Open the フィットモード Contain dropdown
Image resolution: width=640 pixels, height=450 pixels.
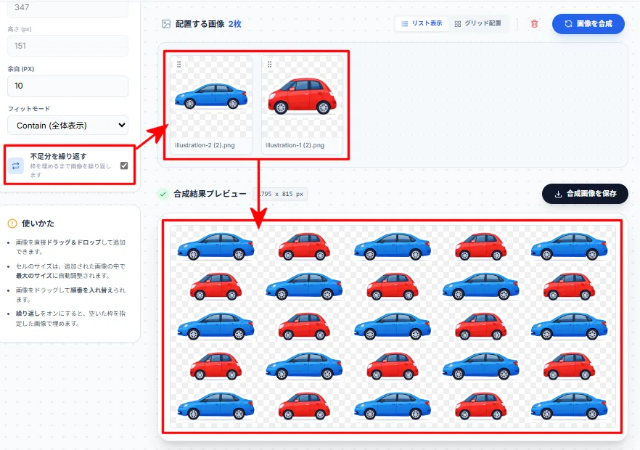pos(67,126)
